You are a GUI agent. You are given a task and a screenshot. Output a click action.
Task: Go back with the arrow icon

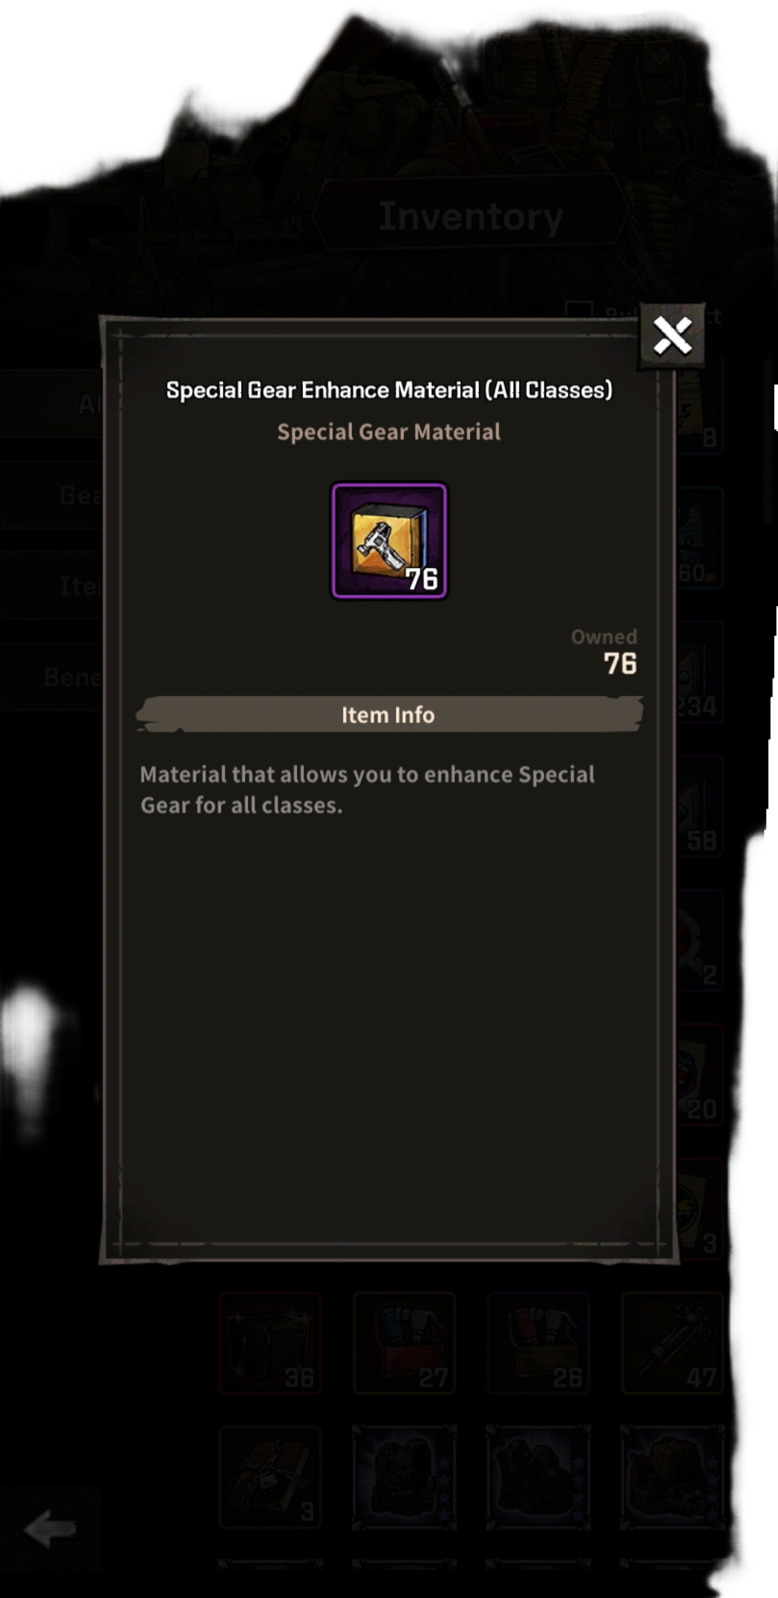(x=50, y=1528)
